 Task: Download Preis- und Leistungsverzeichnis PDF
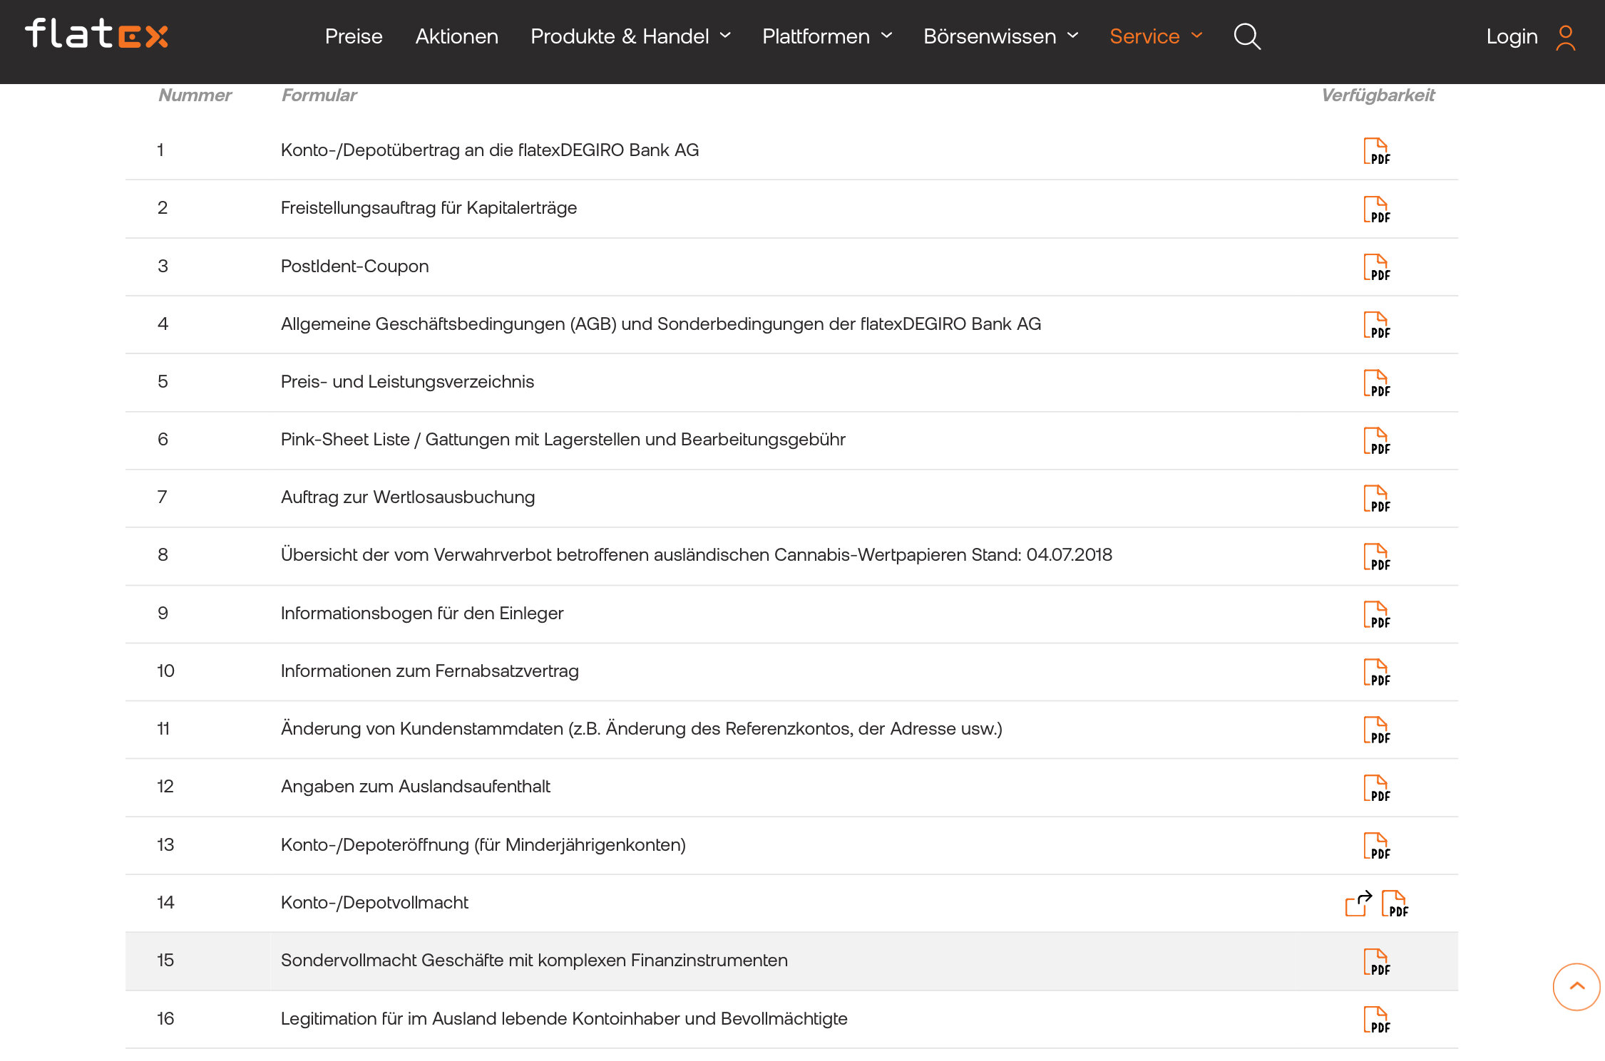1376,383
